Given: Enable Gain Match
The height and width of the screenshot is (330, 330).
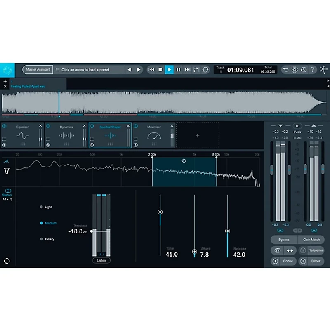Looking at the screenshot, I should pyautogui.click(x=312, y=239).
